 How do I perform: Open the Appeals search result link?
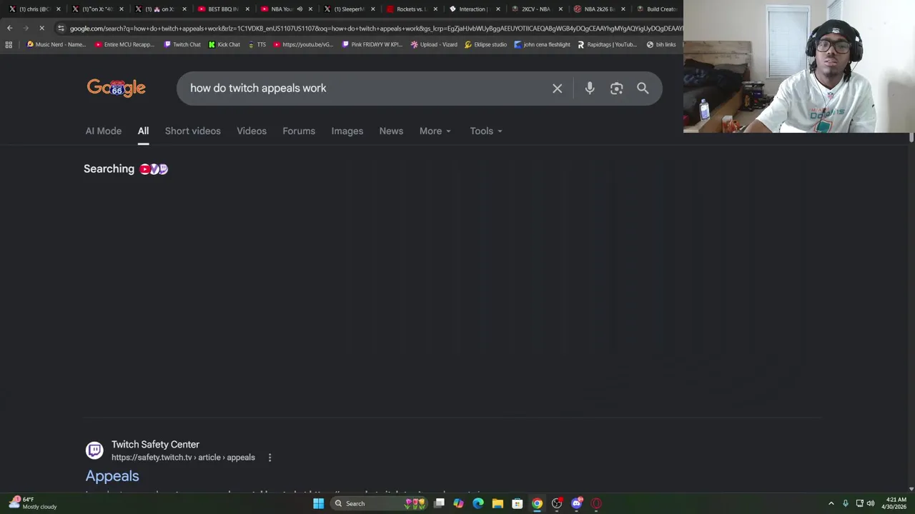click(x=112, y=476)
